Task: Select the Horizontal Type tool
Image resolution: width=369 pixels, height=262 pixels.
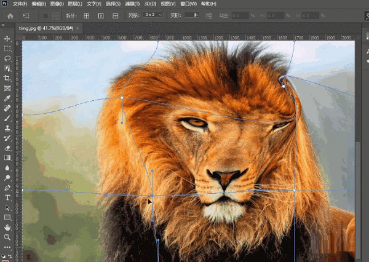Action: click(7, 197)
